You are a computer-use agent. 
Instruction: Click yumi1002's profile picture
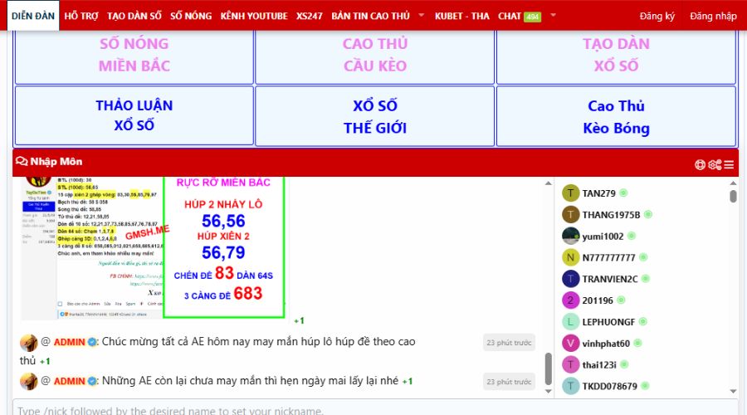pos(570,236)
